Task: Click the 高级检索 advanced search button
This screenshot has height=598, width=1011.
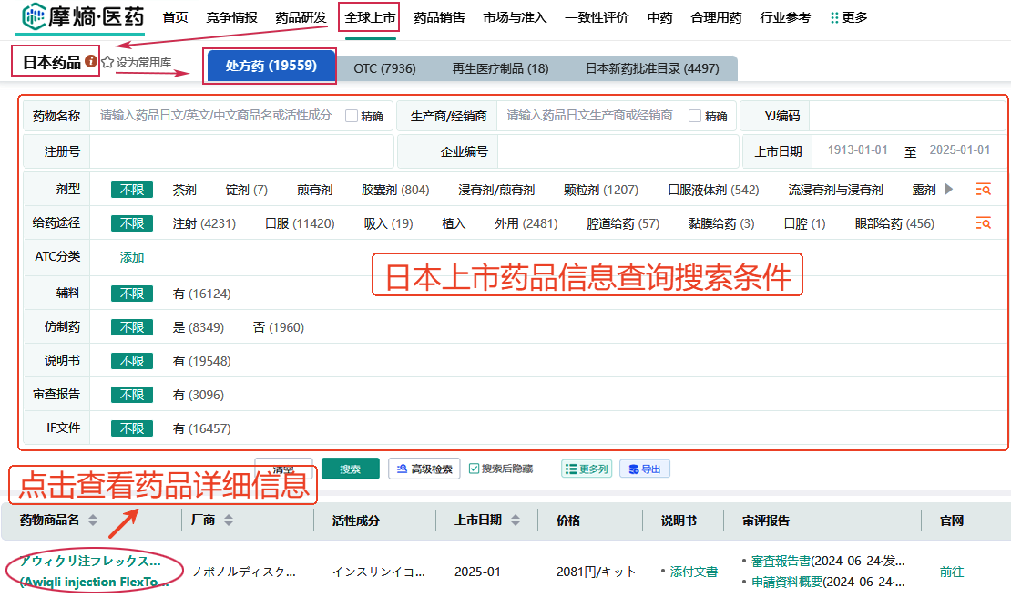Action: tap(424, 469)
